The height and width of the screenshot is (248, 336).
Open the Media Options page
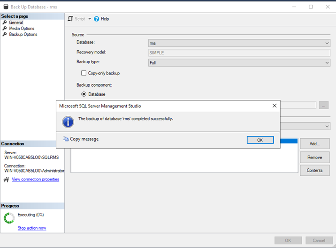point(22,29)
